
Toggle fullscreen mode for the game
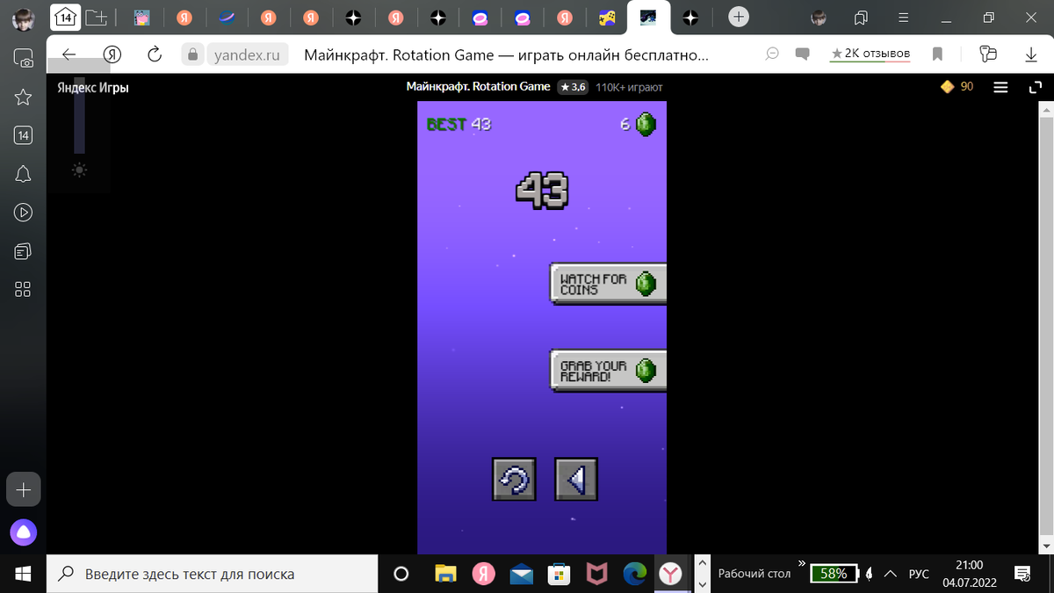click(x=1034, y=87)
